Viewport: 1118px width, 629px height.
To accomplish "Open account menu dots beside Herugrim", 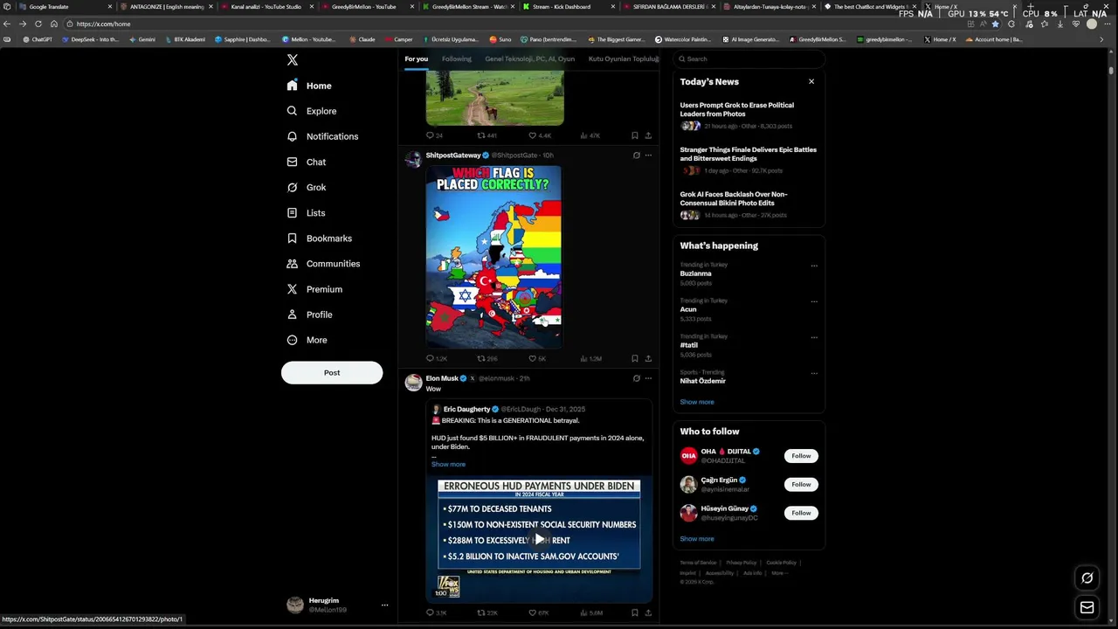I will (384, 605).
